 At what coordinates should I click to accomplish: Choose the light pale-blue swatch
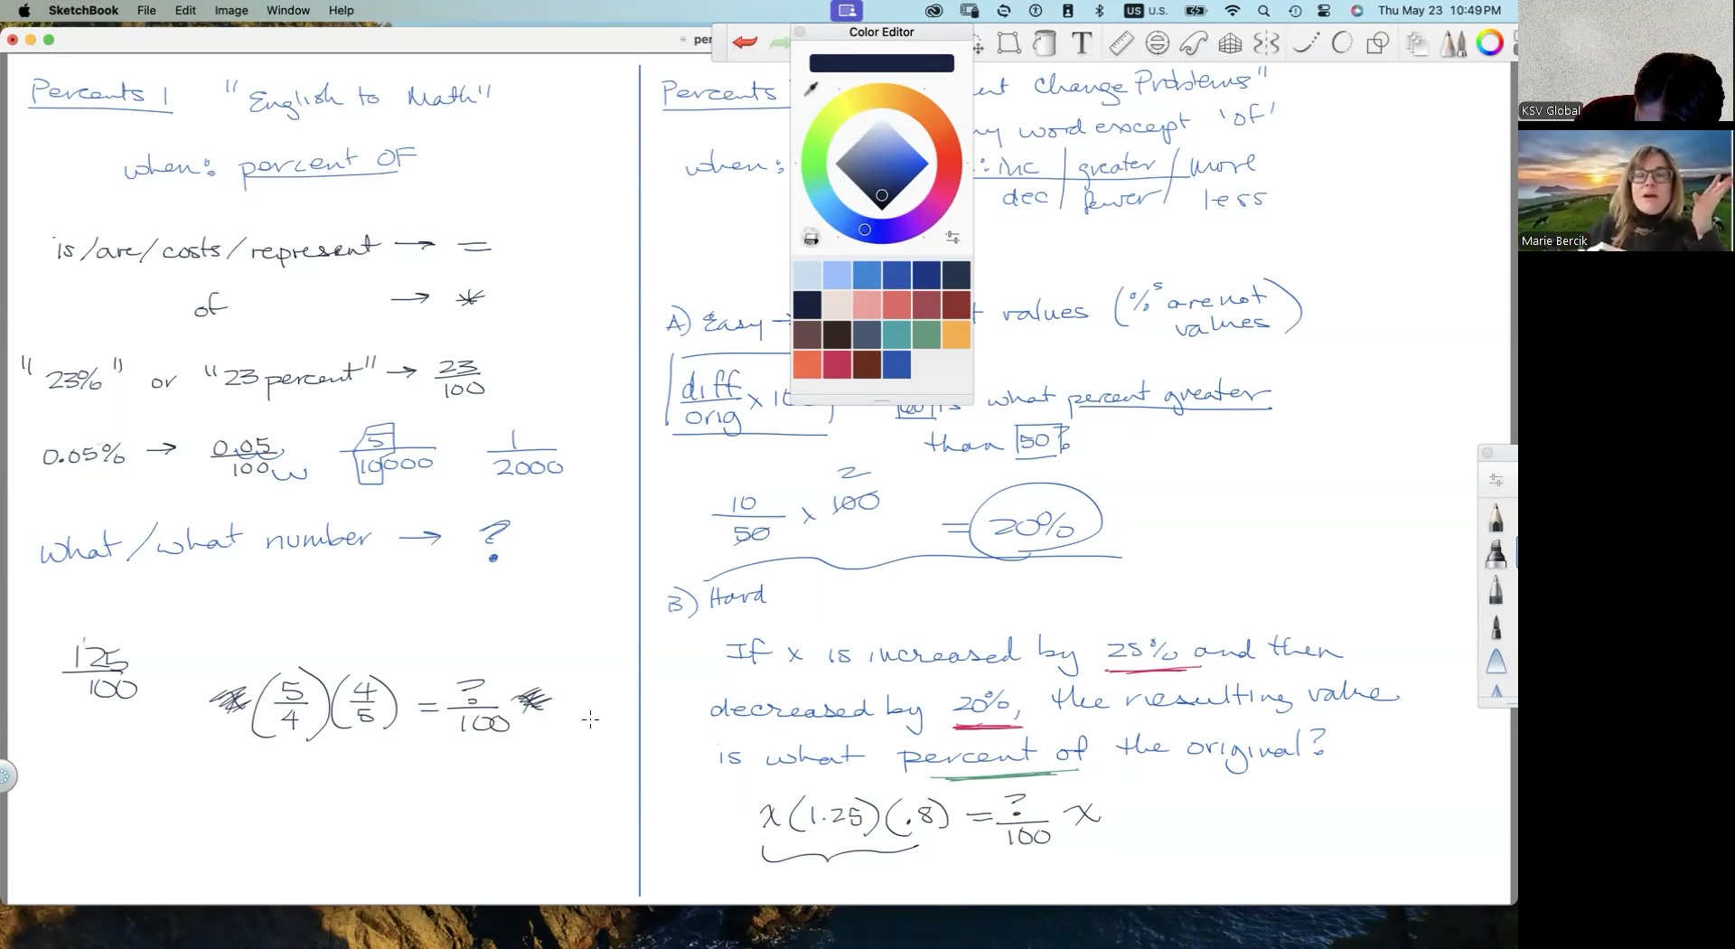[x=808, y=275]
